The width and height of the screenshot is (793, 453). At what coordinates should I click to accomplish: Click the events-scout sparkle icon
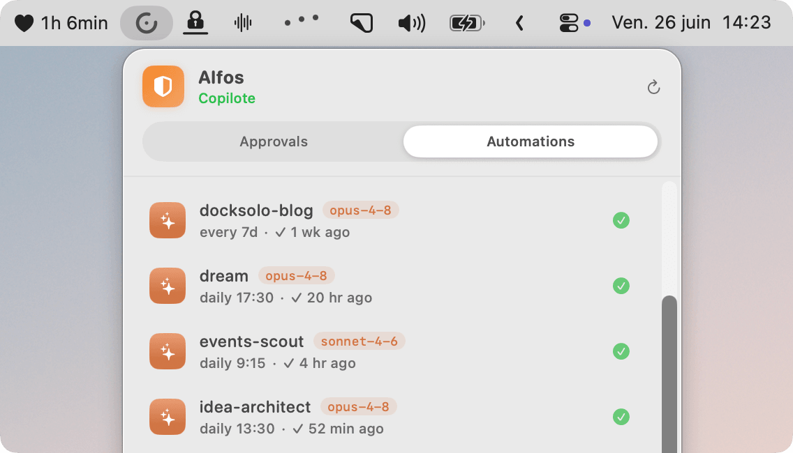[168, 351]
